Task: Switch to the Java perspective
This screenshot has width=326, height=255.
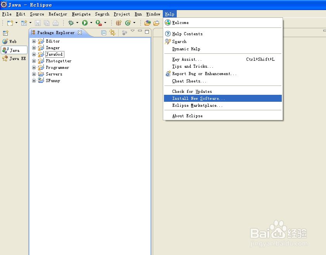Action: click(14, 50)
